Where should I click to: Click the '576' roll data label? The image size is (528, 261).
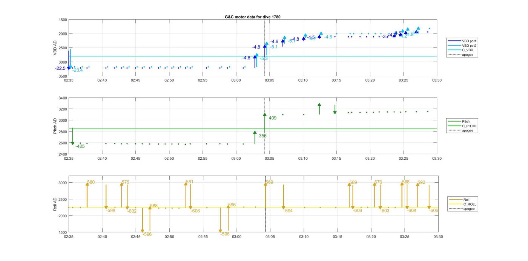[x=378, y=182]
